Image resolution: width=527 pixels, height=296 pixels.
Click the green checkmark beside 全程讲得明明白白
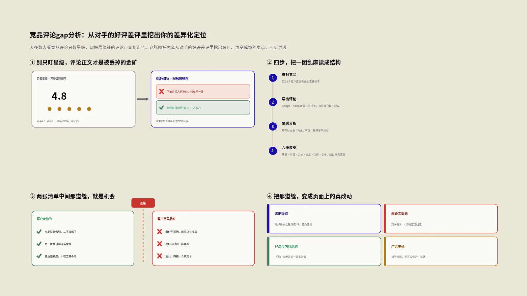tap(161, 108)
